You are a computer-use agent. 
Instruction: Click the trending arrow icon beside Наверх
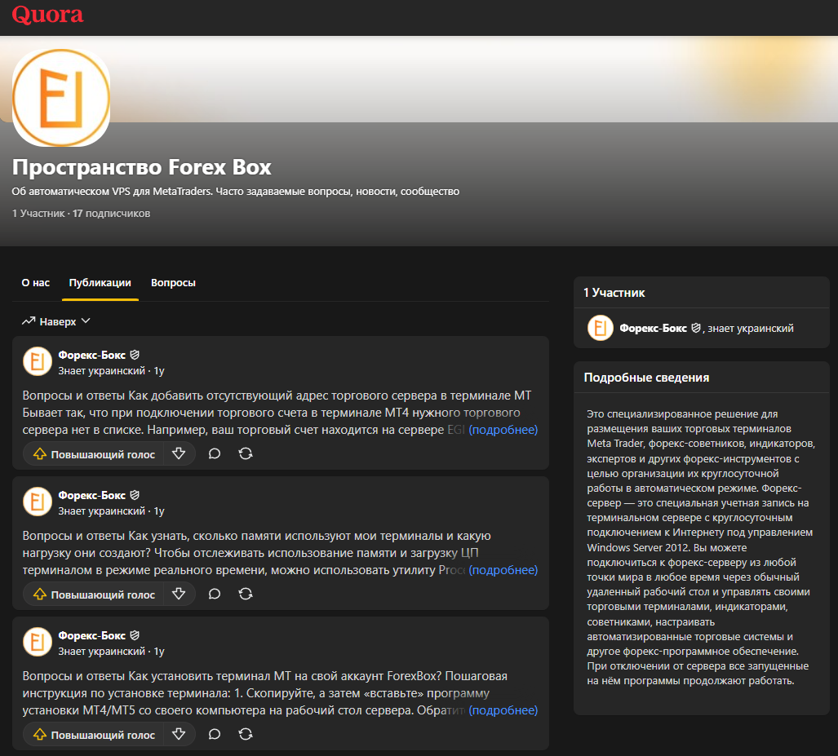[x=29, y=321]
